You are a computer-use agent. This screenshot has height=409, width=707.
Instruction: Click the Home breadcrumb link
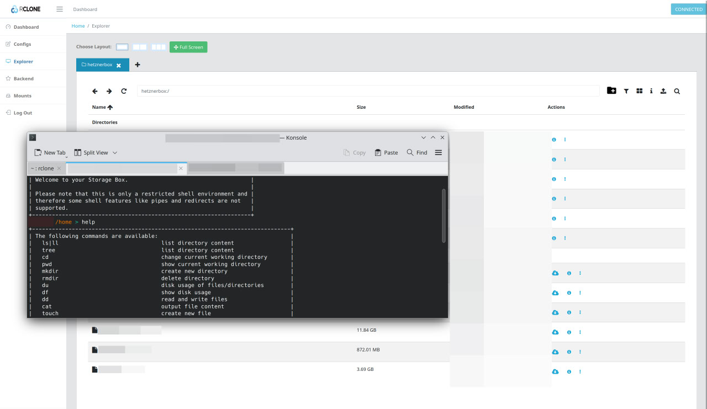pyautogui.click(x=78, y=26)
